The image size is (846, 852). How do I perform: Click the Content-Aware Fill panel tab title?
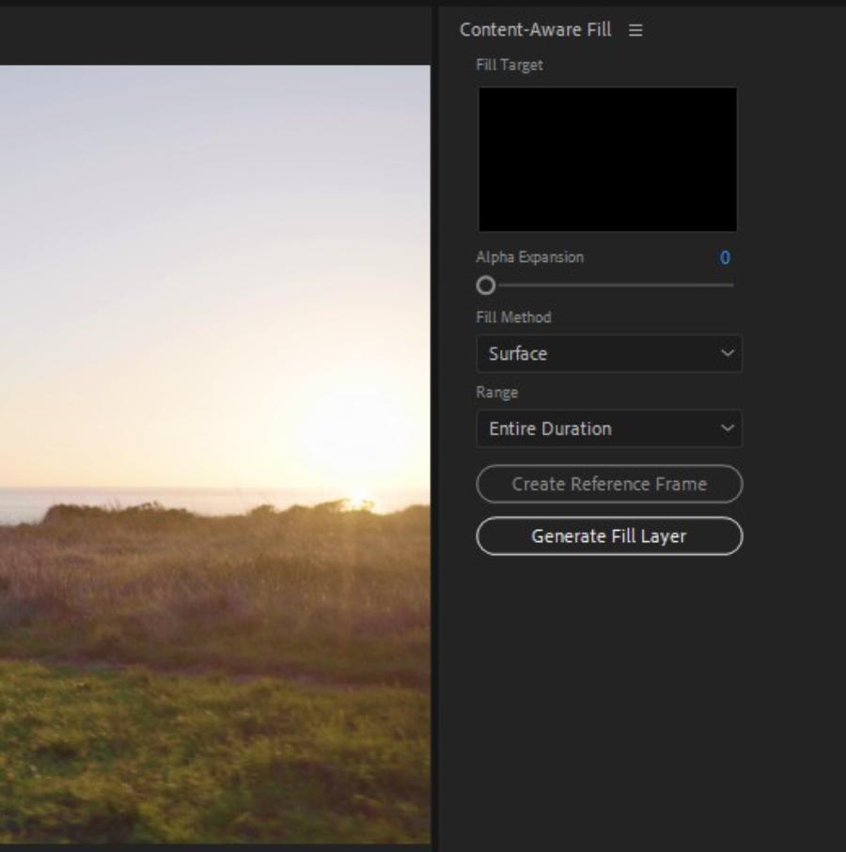tap(536, 30)
